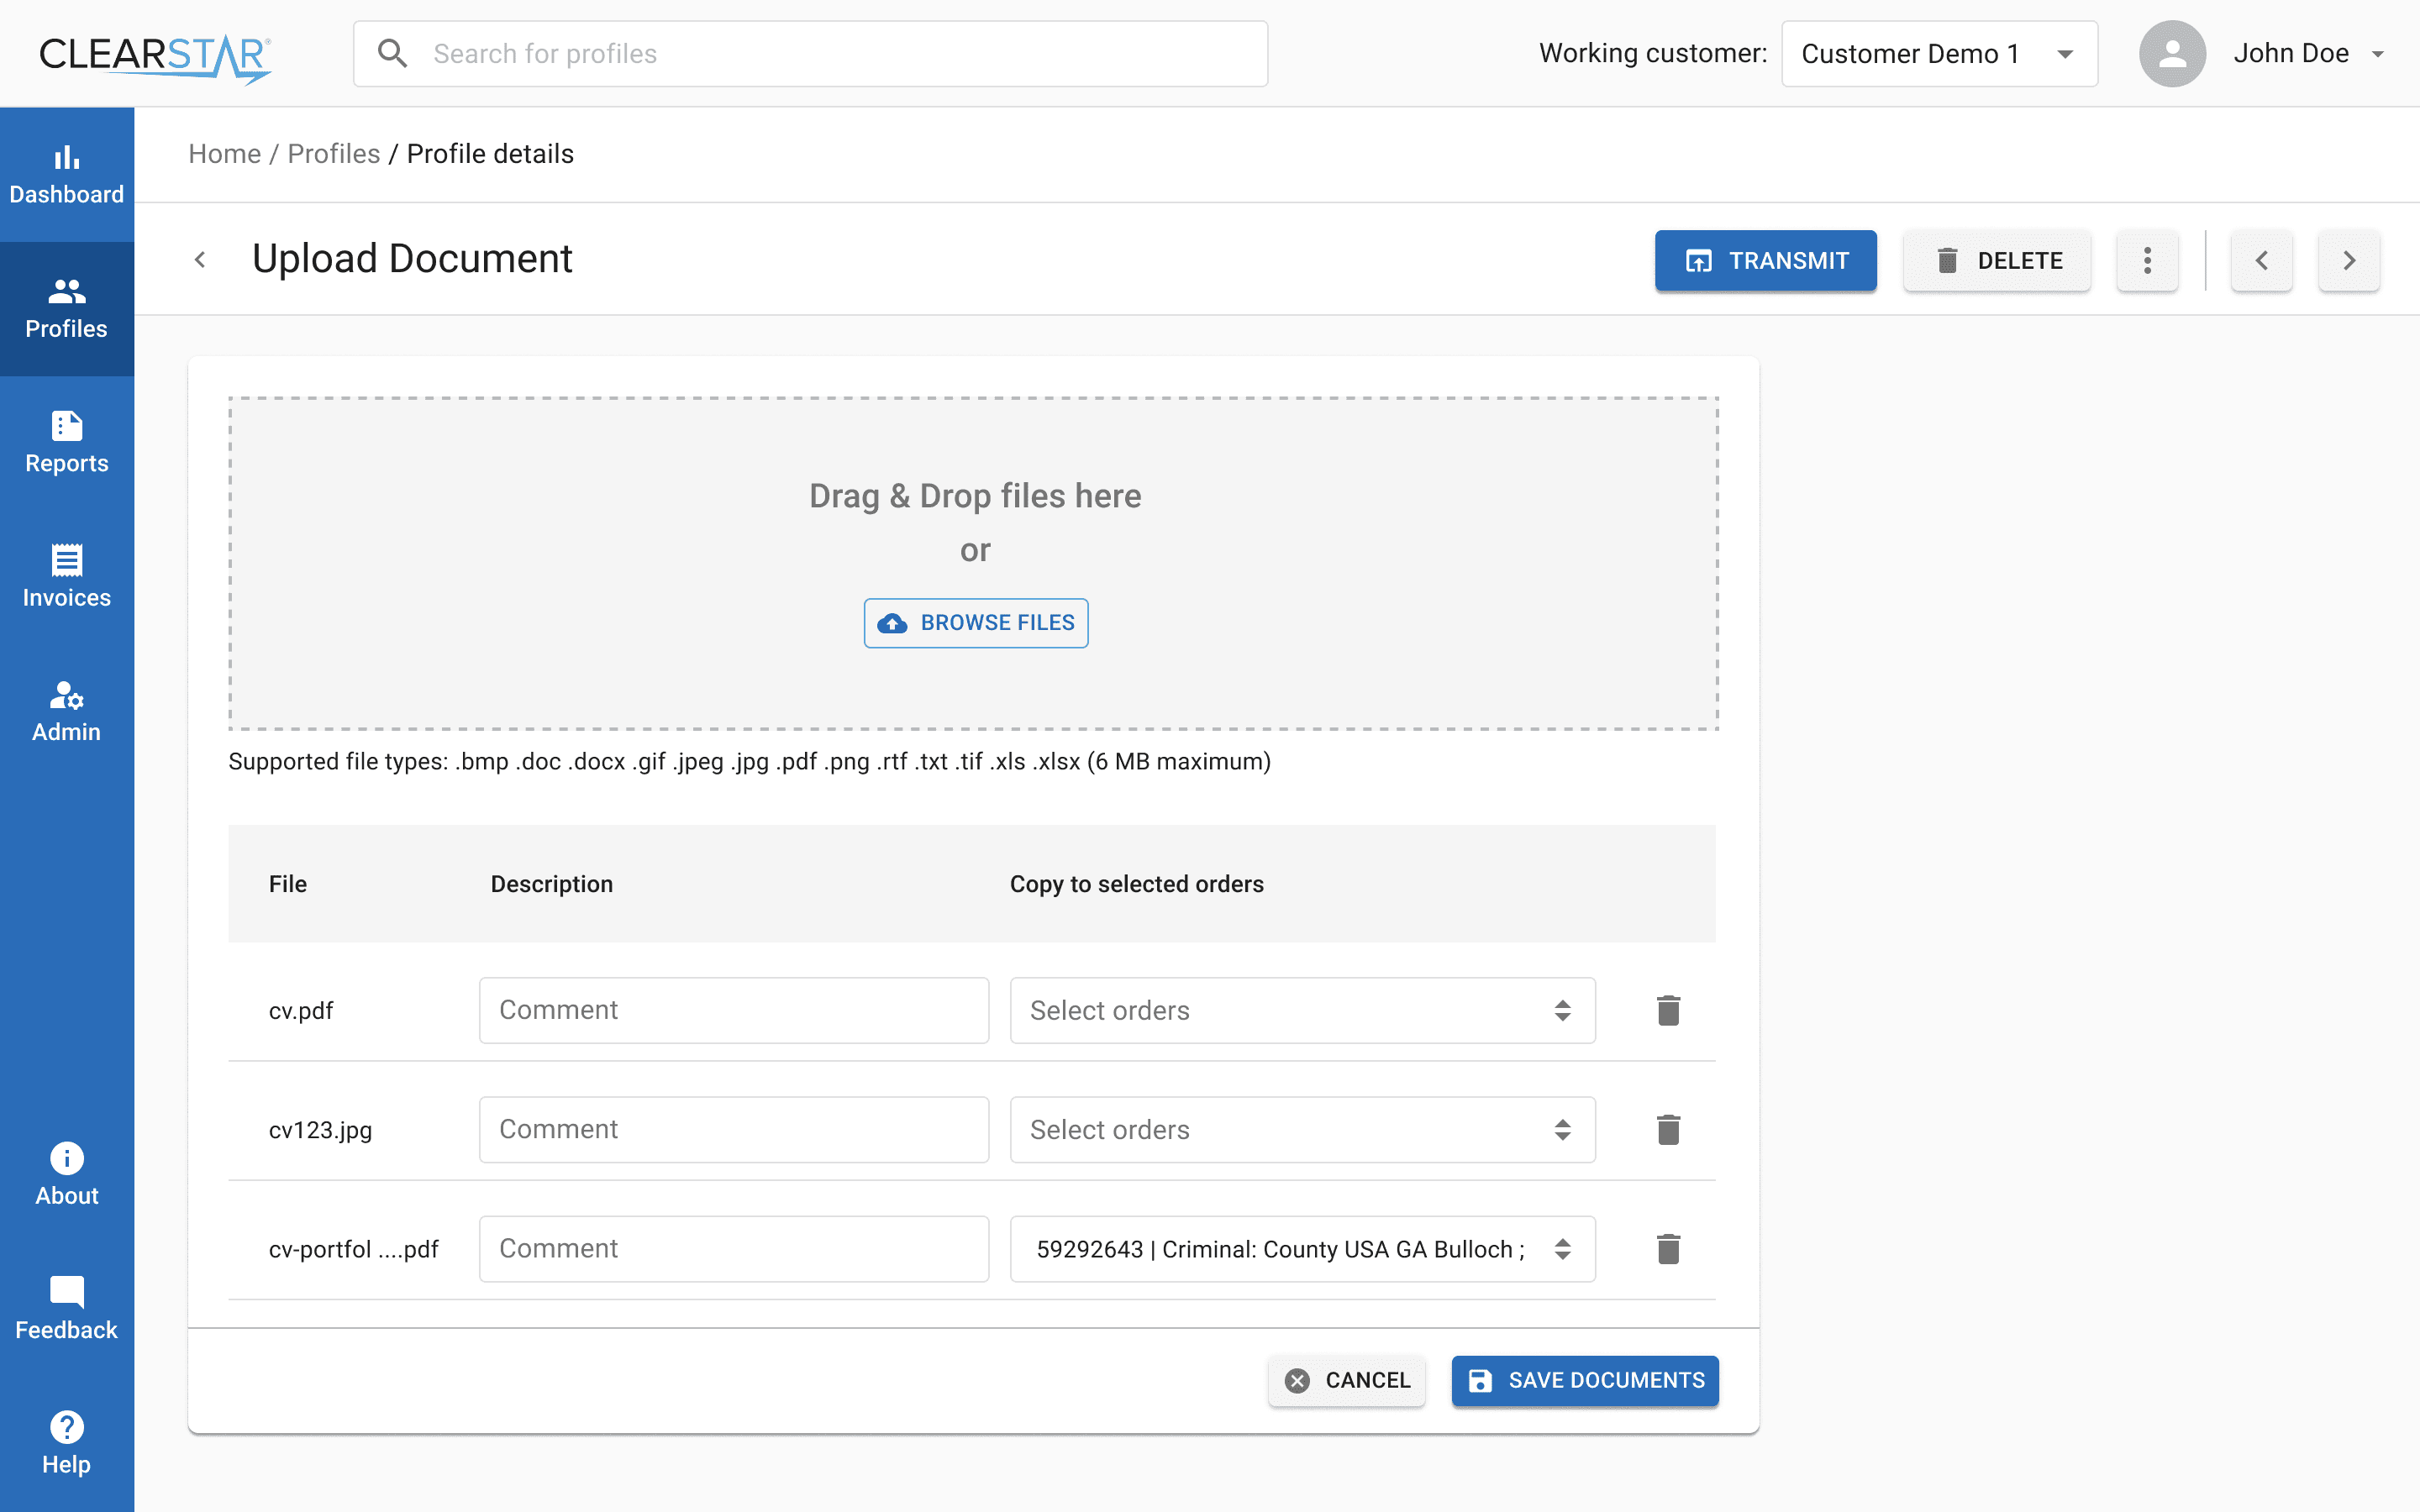
Task: Navigate to Reports in the sidebar
Action: [67, 442]
